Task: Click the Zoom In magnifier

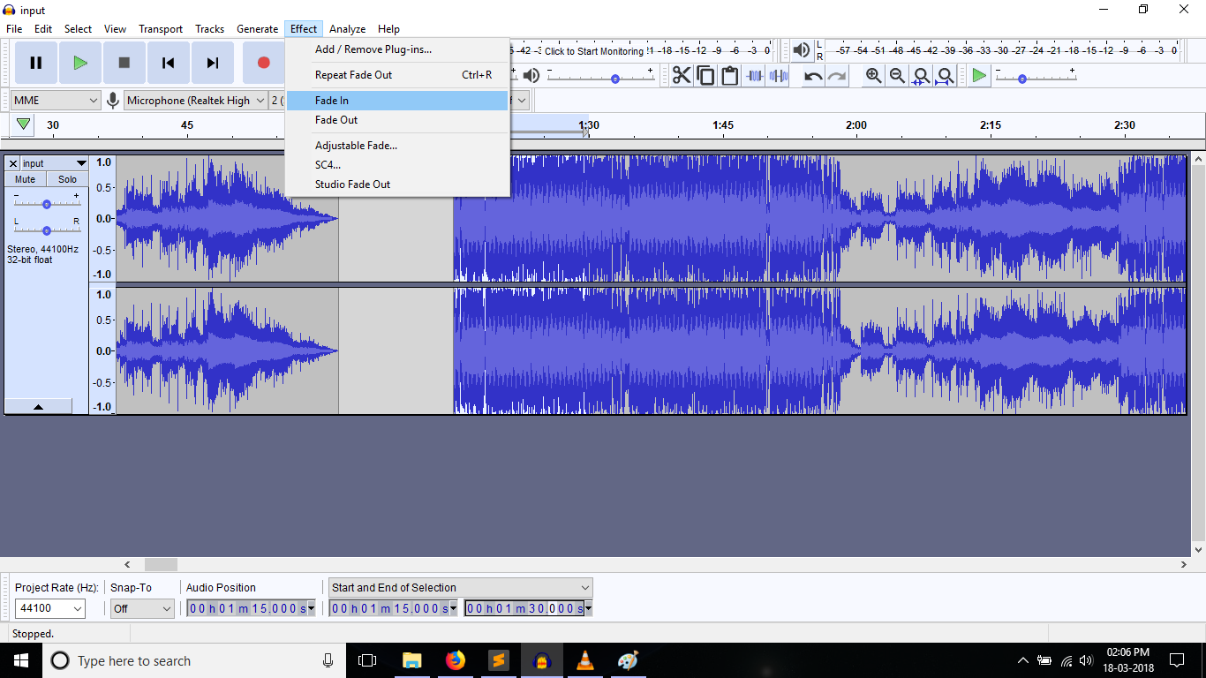Action: tap(873, 76)
